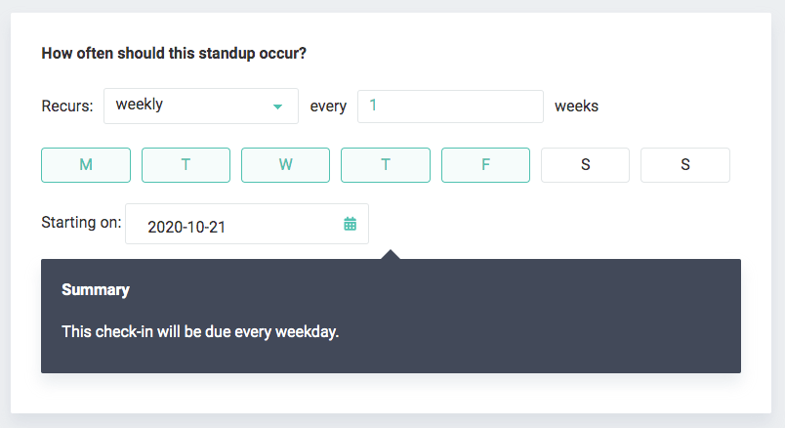Enable Saturday, the first 'S' button
This screenshot has height=428, width=785.
tap(585, 165)
